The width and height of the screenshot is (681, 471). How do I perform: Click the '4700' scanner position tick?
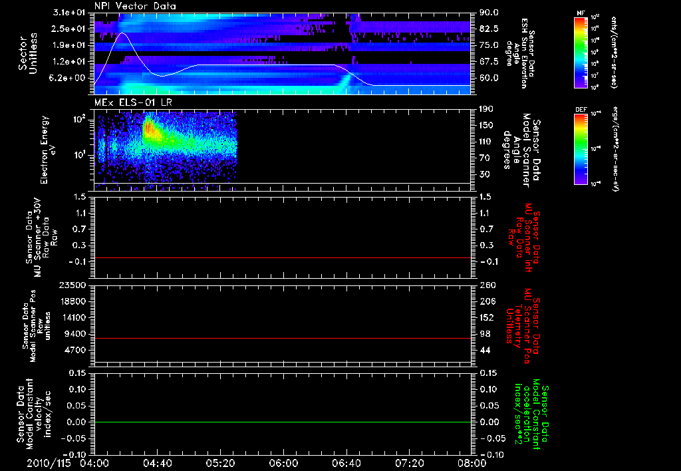coord(75,350)
